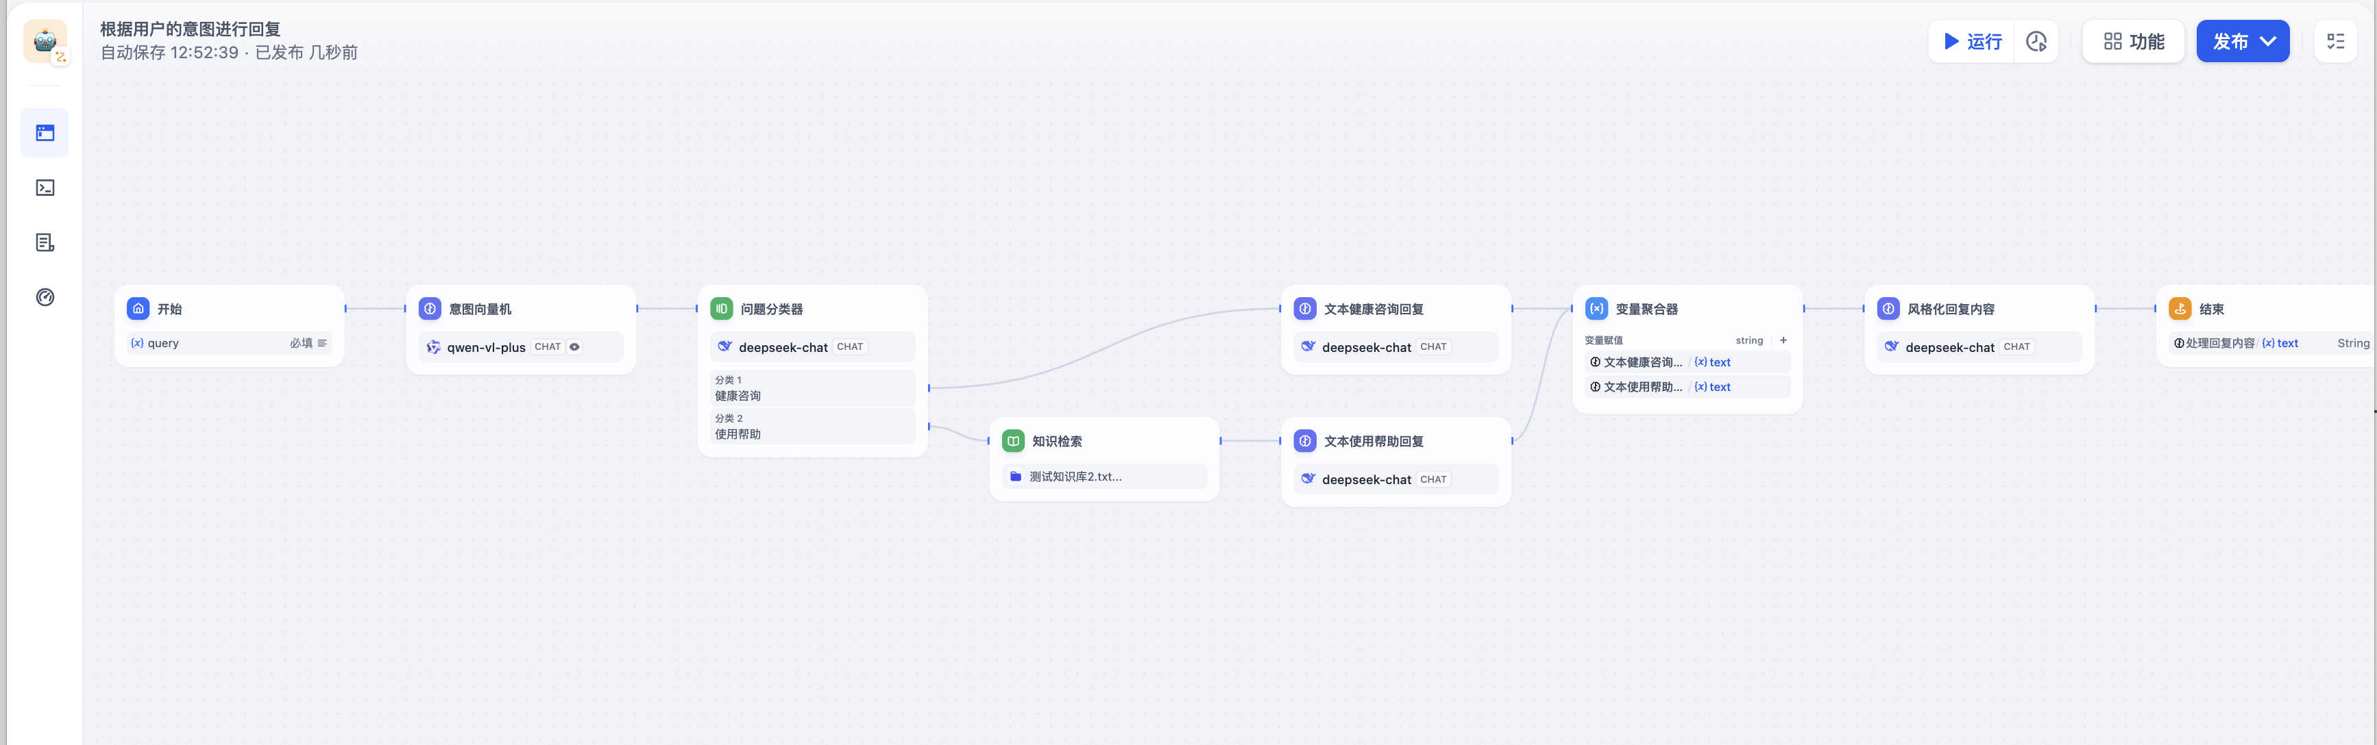This screenshot has width=2377, height=745.
Task: Click the app robot avatar icon
Action: 45,42
